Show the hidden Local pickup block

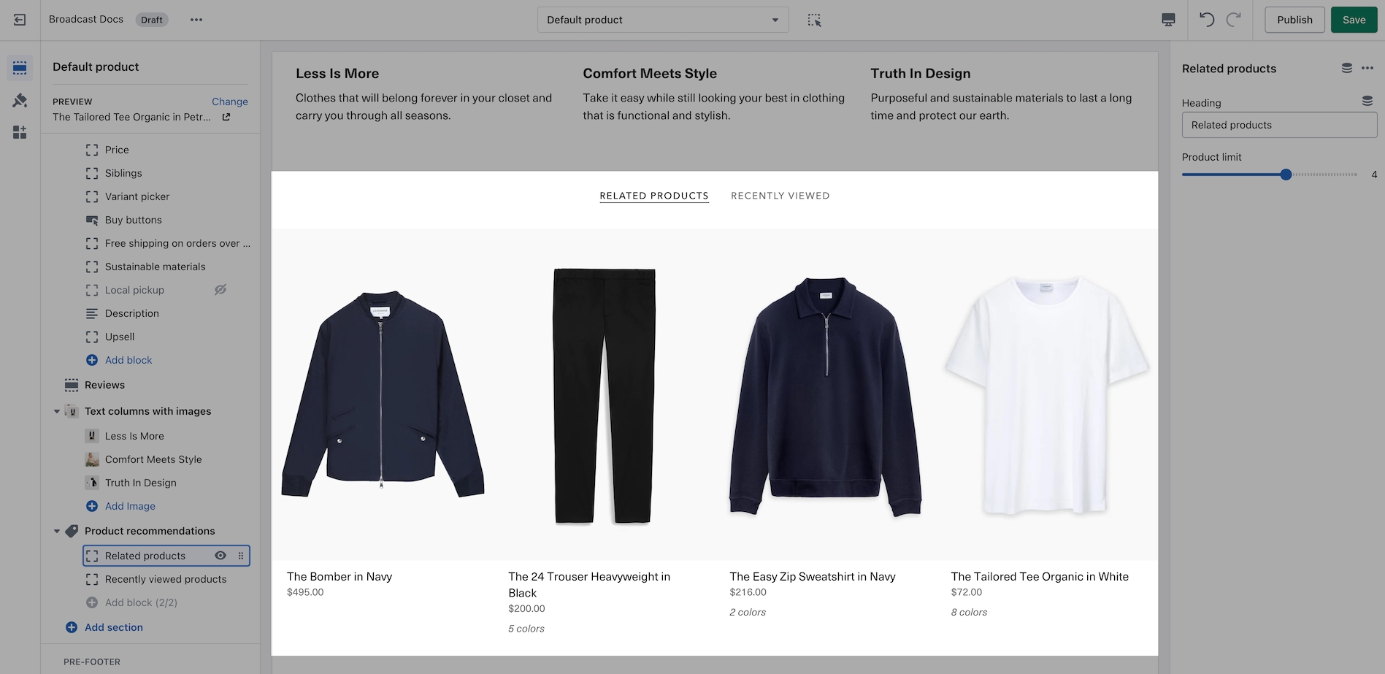pos(220,290)
